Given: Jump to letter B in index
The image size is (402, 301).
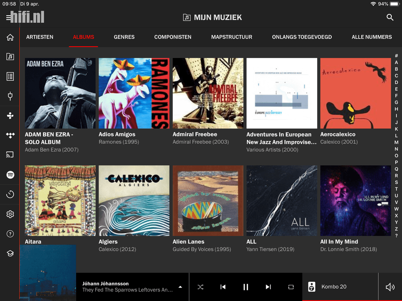Looking at the screenshot, I should click(x=397, y=69).
